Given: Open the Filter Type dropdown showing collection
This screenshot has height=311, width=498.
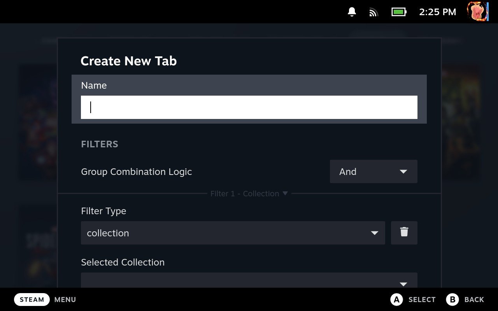Looking at the screenshot, I should [232, 232].
